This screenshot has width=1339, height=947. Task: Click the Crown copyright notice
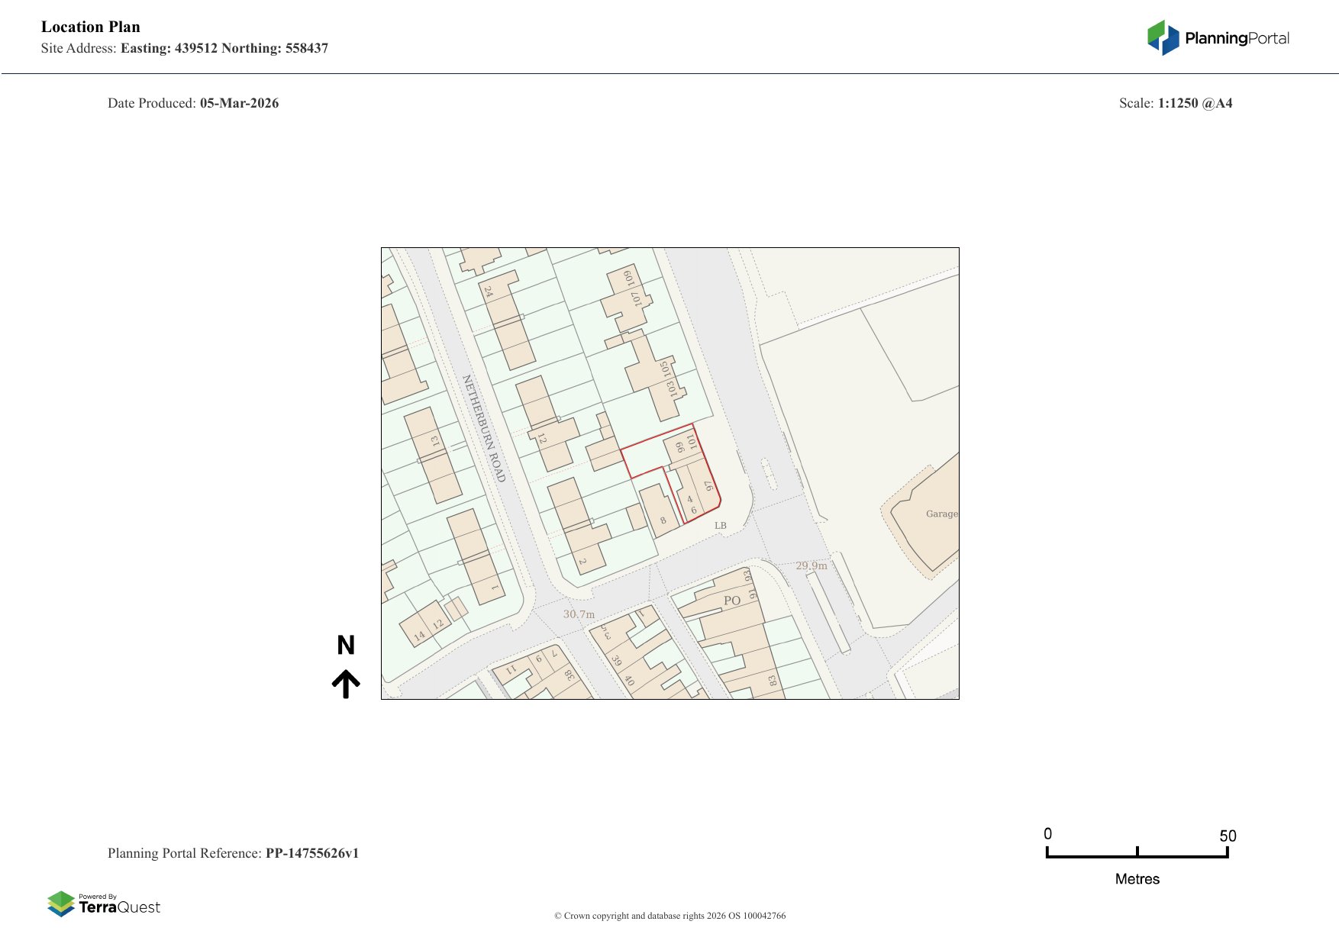pyautogui.click(x=669, y=916)
